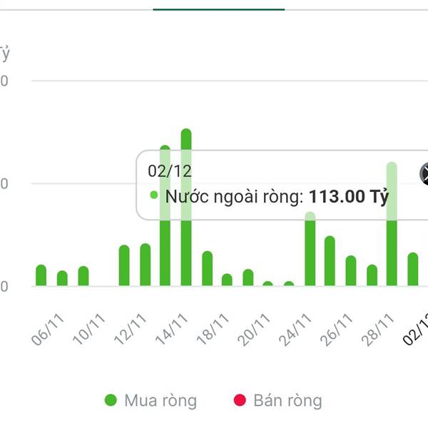
Task: Click the red Bán ròng legend dot
Action: pyautogui.click(x=239, y=400)
